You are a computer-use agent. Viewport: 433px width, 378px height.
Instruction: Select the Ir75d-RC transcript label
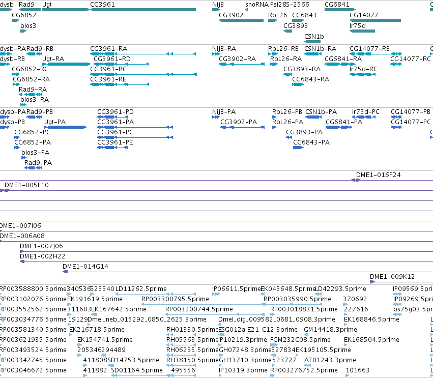tap(363, 69)
